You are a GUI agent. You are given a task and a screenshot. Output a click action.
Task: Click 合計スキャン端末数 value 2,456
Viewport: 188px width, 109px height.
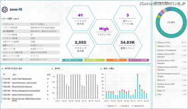[x=33, y=42]
